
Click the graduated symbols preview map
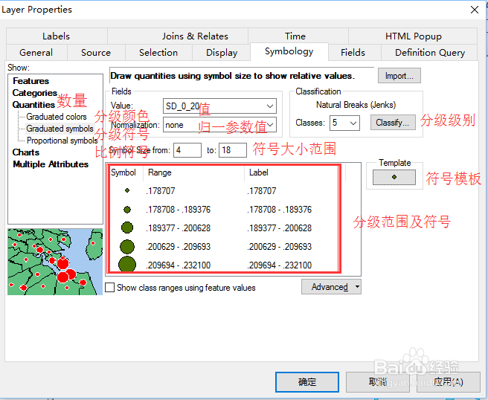[x=55, y=262]
